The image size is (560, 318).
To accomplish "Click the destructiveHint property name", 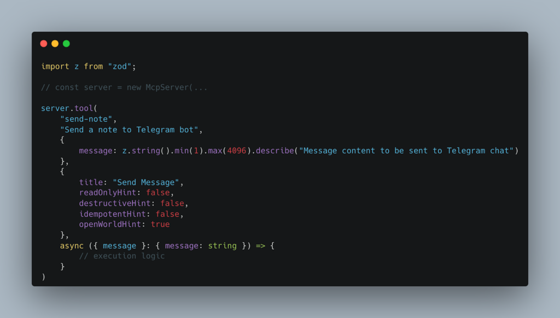I will [x=115, y=203].
